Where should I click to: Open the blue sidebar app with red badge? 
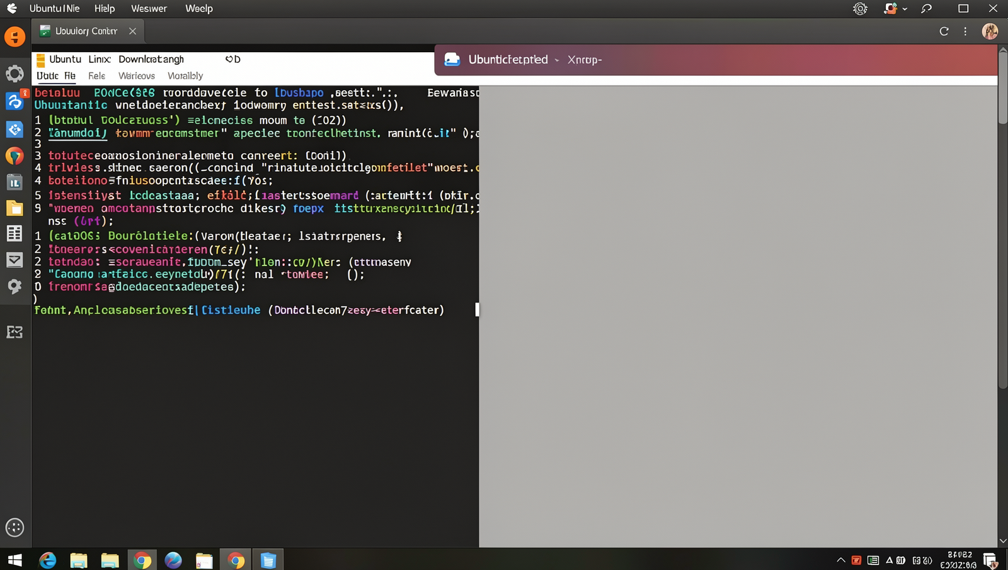(14, 101)
